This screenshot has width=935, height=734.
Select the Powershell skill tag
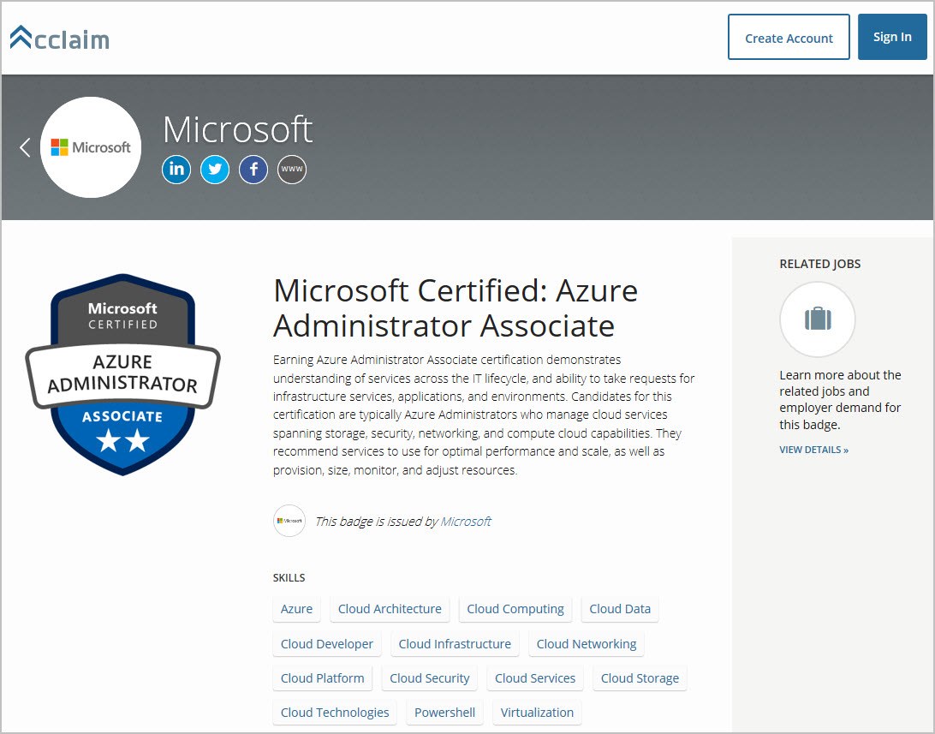click(445, 713)
